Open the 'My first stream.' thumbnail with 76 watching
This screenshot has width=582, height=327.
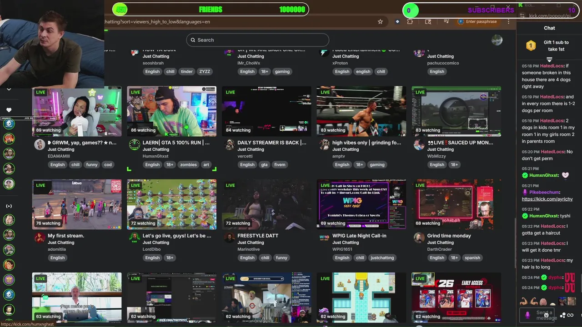click(x=77, y=204)
